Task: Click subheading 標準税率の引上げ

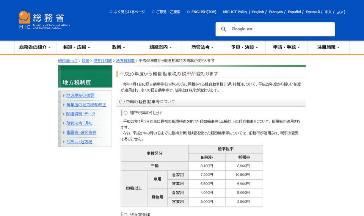Action: 146,113
